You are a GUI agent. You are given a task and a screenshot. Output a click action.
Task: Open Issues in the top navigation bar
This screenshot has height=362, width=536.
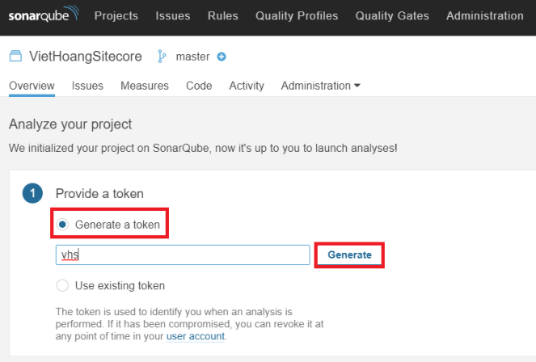(x=172, y=15)
